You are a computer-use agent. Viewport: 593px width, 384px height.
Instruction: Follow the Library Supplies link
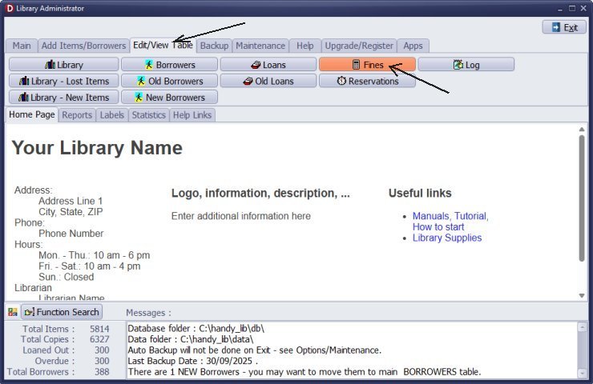click(446, 238)
